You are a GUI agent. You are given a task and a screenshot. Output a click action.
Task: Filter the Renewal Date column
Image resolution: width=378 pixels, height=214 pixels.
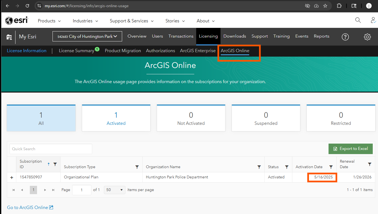[x=369, y=164]
